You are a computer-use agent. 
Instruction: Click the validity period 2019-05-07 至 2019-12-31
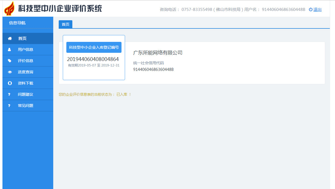click(94, 65)
